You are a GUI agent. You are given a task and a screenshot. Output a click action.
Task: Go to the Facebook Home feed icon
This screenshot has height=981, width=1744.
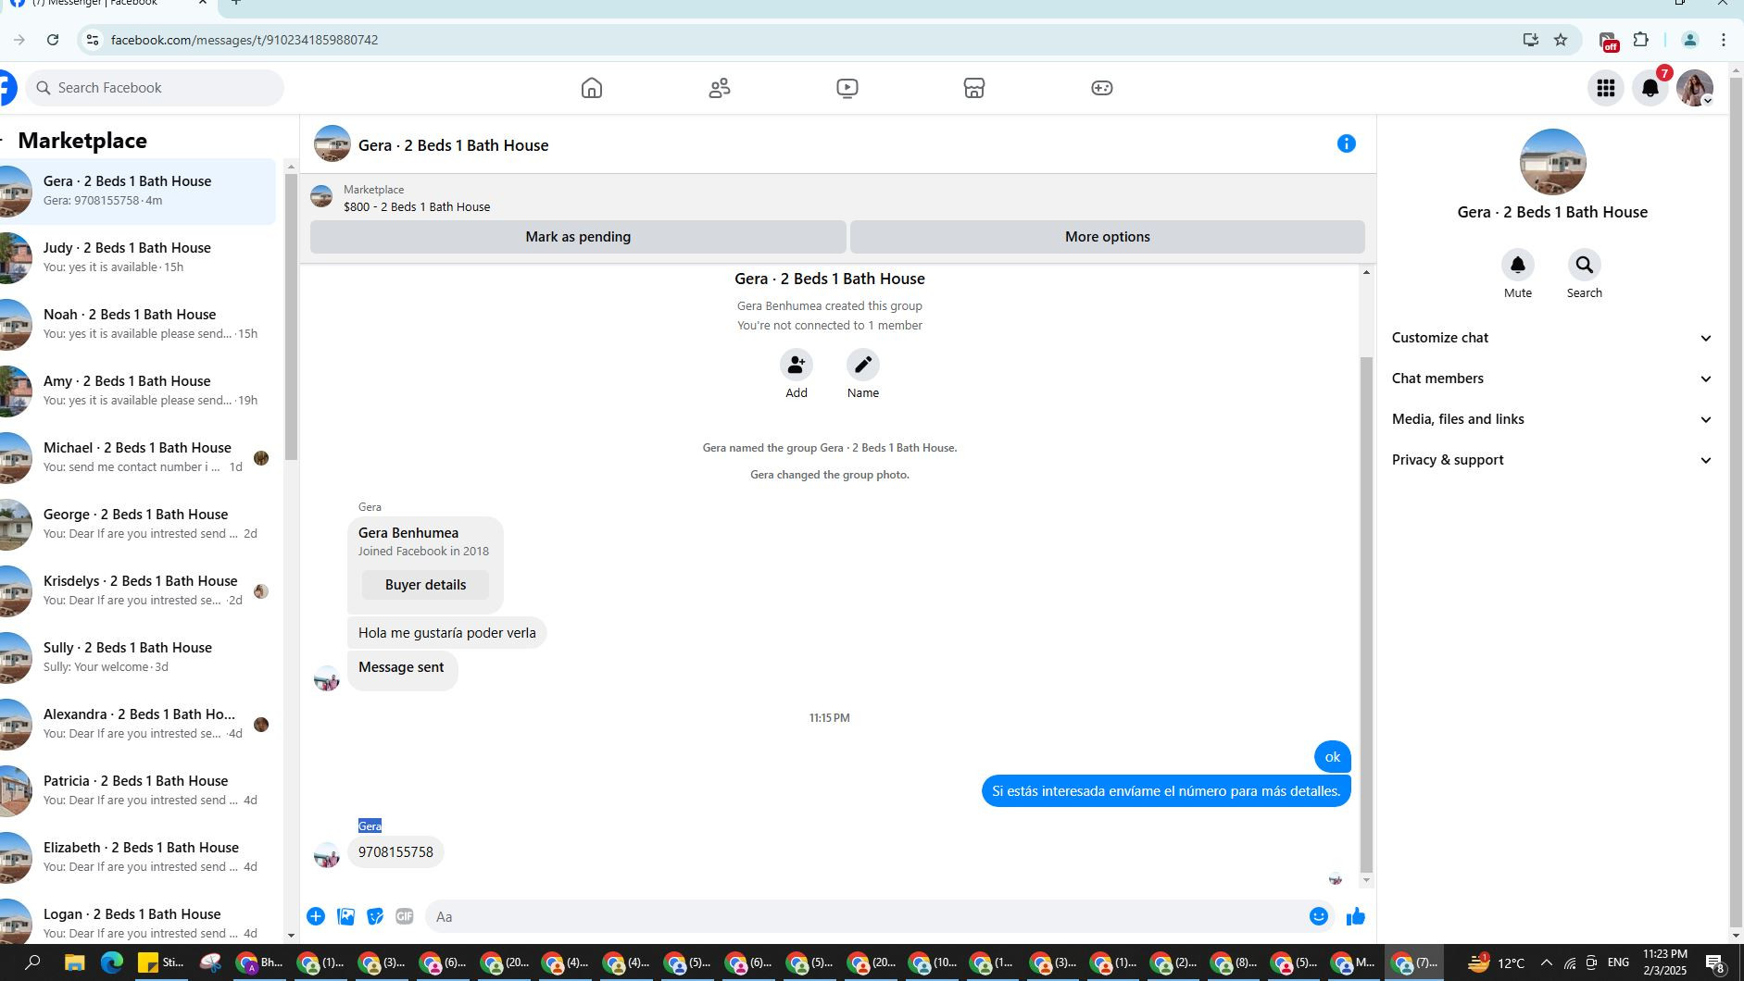coord(592,88)
